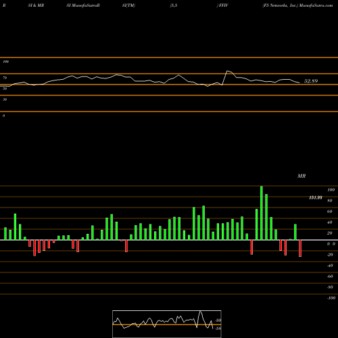Click value 39 inside the mini chart
The image size is (338, 338).
pyautogui.click(x=218, y=320)
